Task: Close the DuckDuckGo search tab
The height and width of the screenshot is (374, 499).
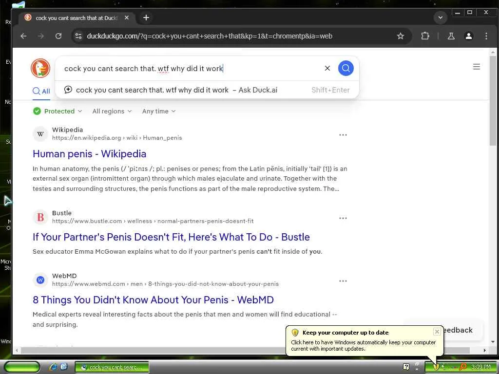Action: coord(127,18)
